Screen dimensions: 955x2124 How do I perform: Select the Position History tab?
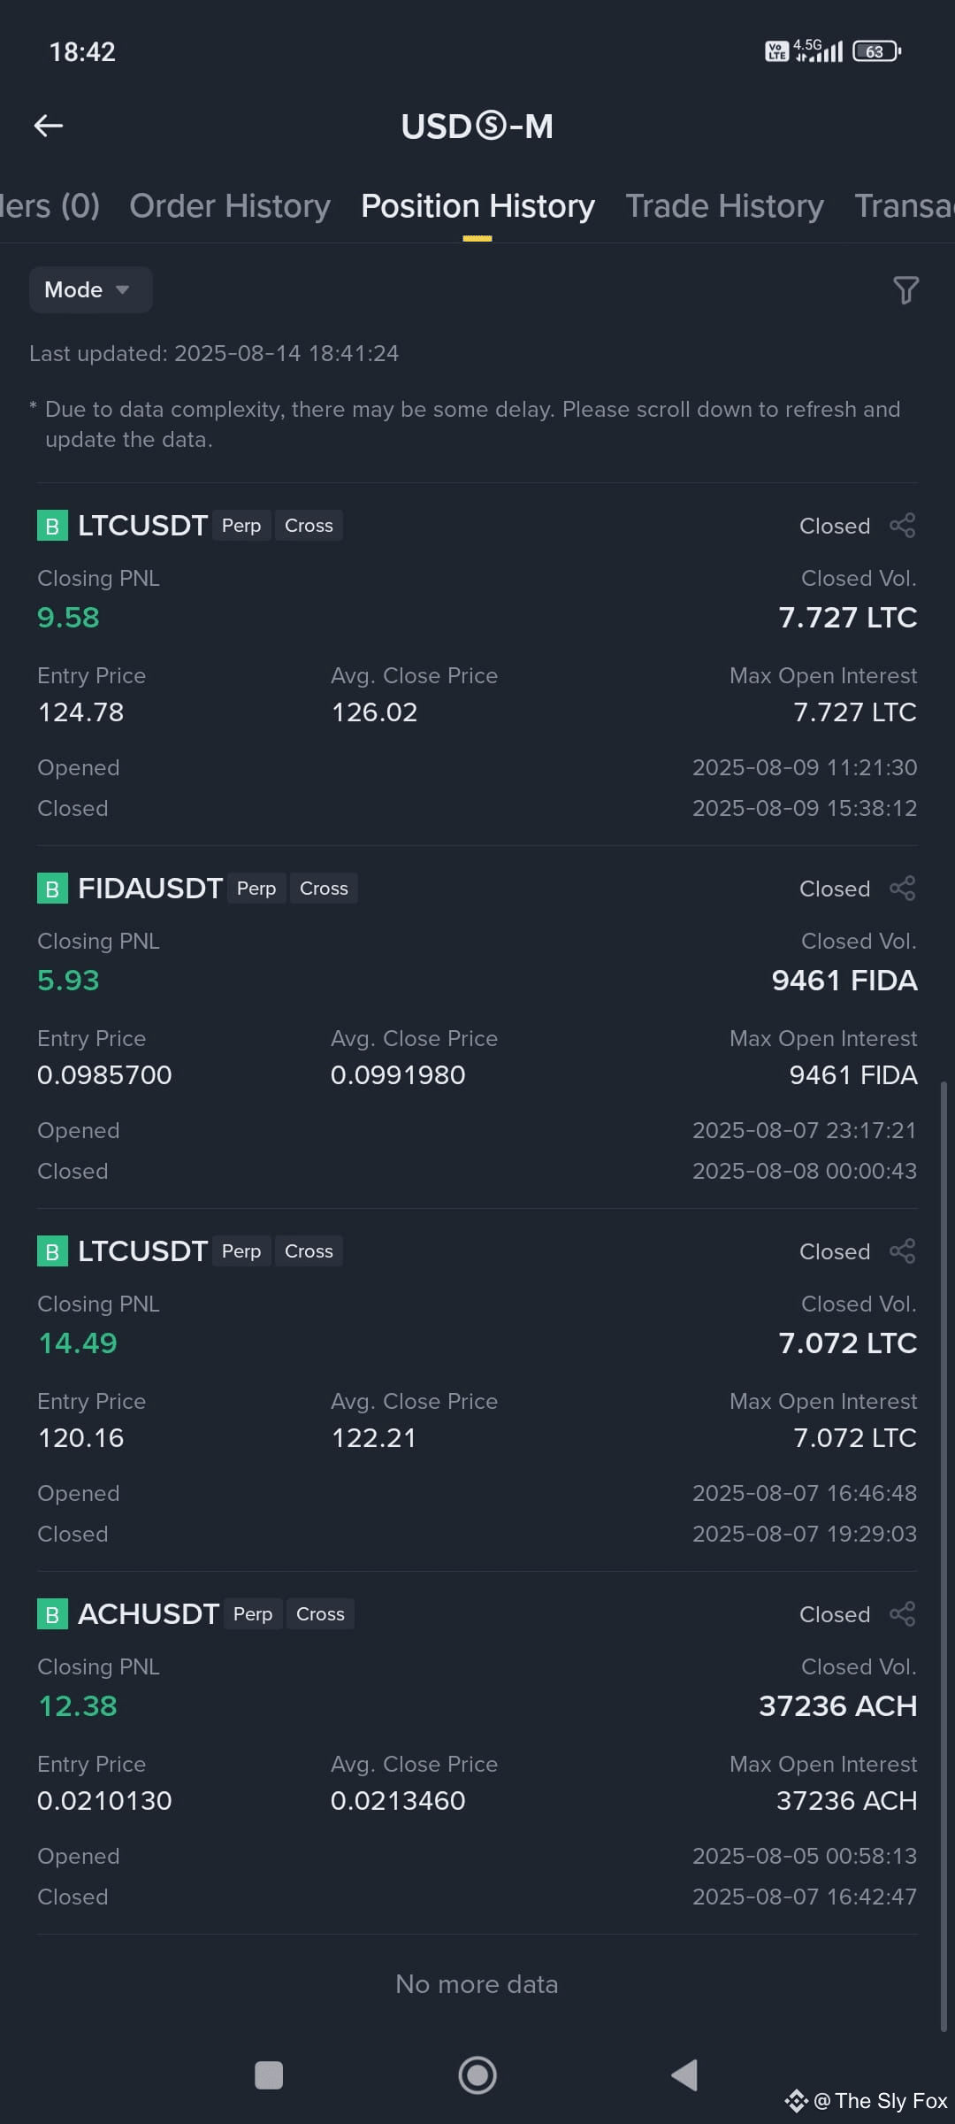coord(477,206)
